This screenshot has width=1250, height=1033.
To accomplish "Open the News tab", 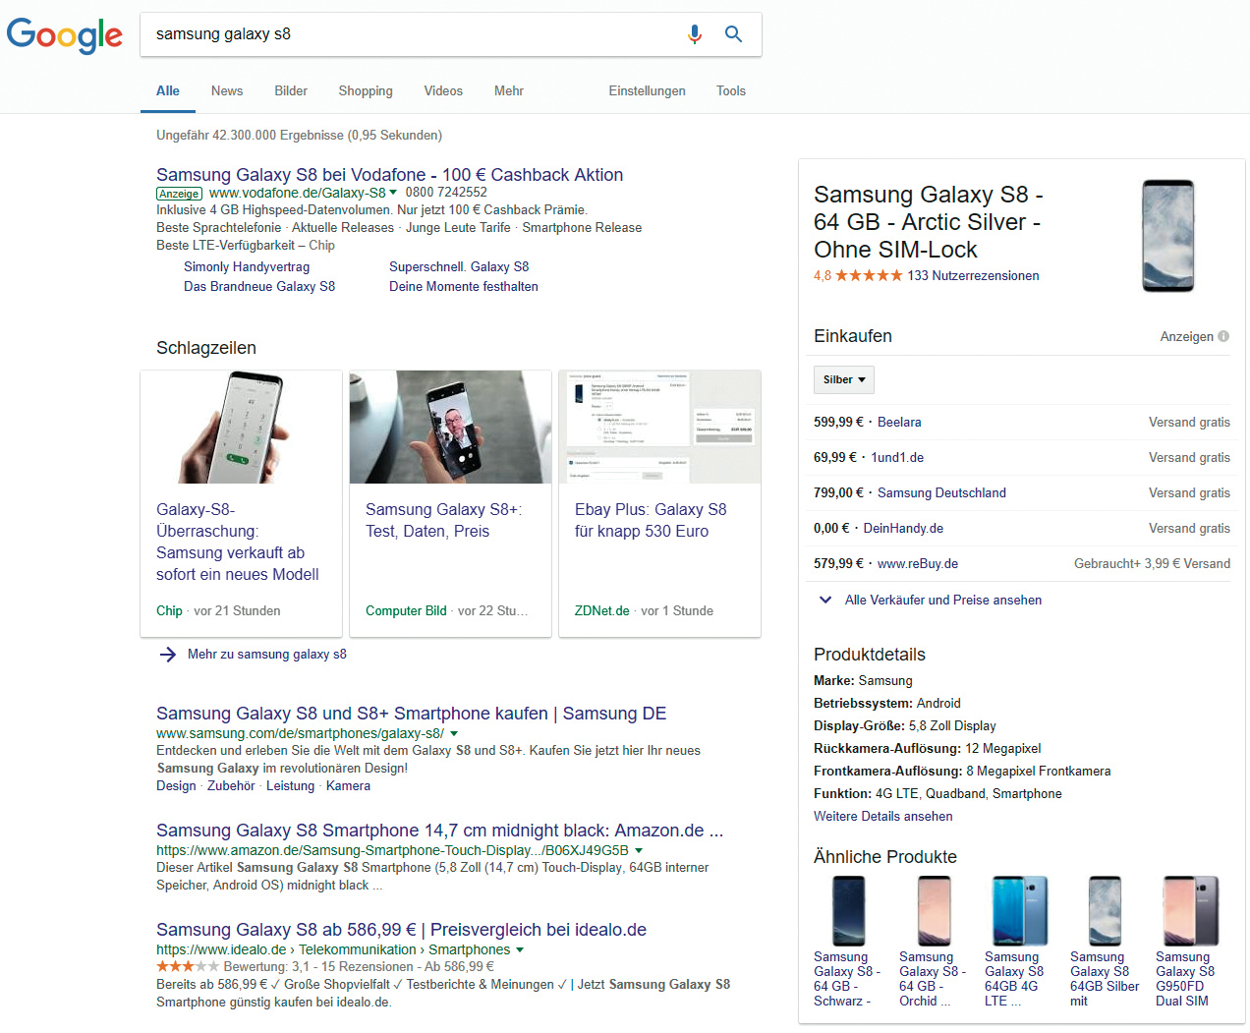I will (227, 90).
